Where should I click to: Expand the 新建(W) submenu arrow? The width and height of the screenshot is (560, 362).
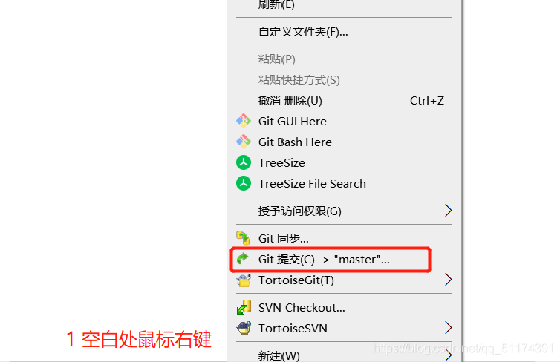[448, 355]
